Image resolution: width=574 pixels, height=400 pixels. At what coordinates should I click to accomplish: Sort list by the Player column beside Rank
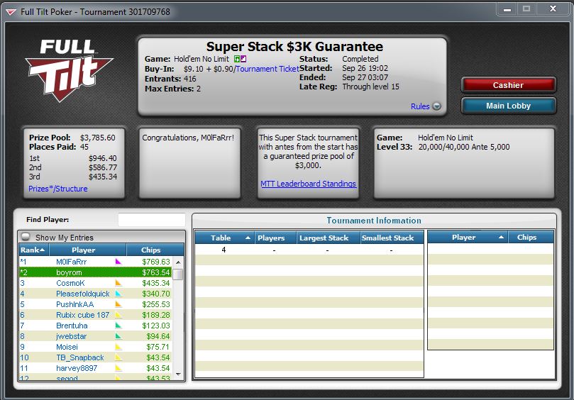click(x=88, y=250)
